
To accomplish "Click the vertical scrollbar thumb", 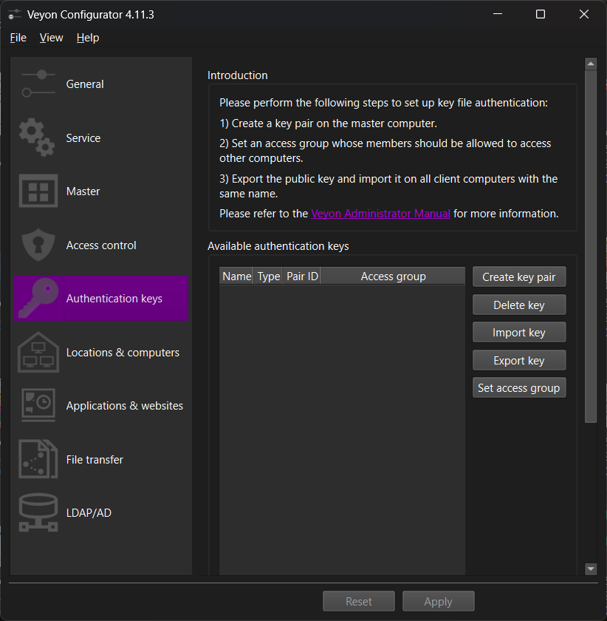I will (x=591, y=247).
